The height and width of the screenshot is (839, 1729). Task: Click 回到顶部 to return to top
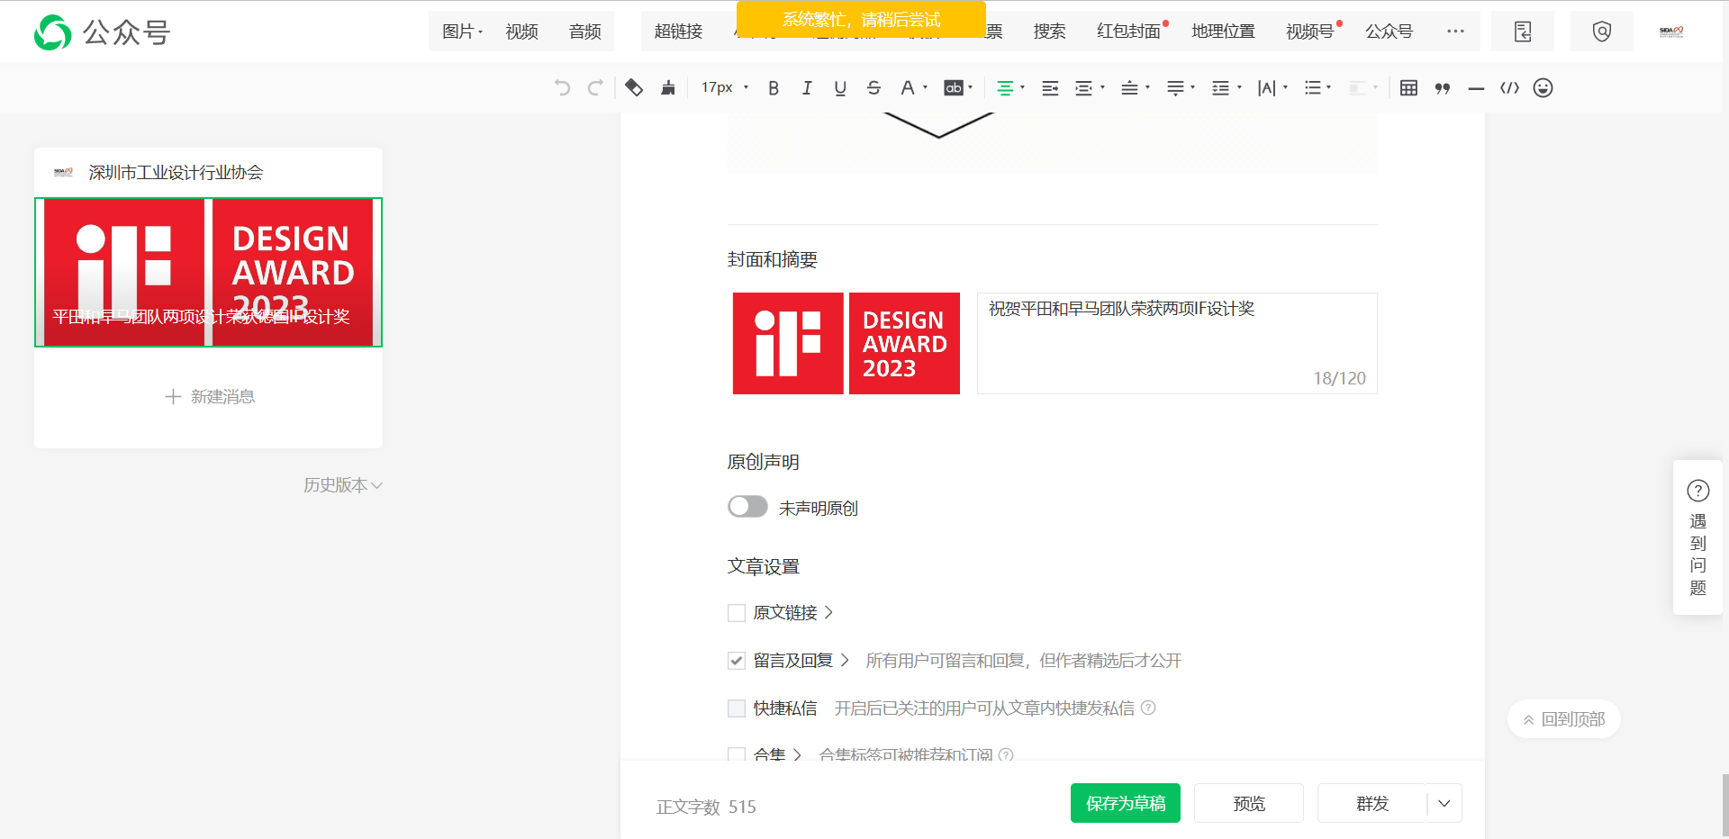[1564, 719]
